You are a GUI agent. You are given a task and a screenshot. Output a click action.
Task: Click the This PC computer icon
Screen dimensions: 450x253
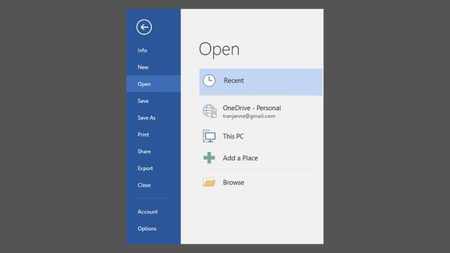pyautogui.click(x=209, y=136)
